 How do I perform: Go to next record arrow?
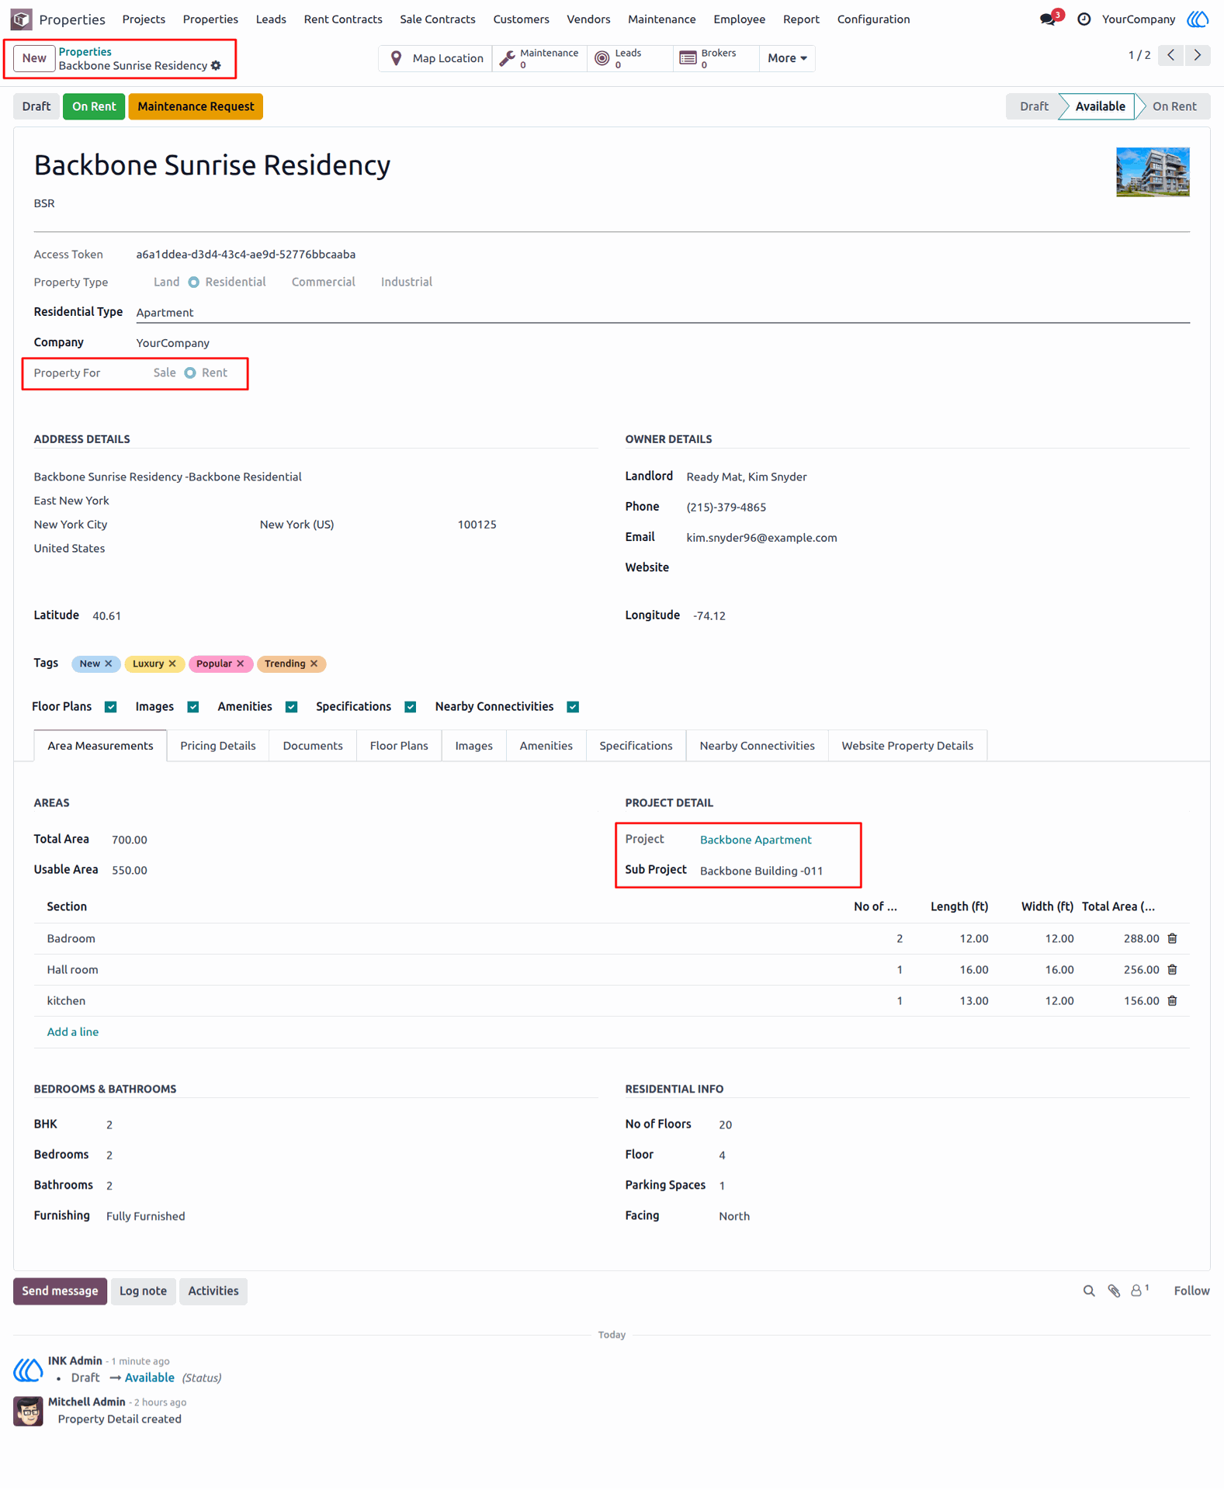(1198, 55)
